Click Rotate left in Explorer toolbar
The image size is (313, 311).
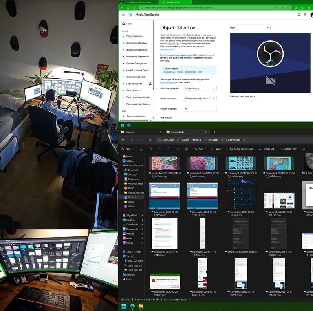click(x=267, y=149)
